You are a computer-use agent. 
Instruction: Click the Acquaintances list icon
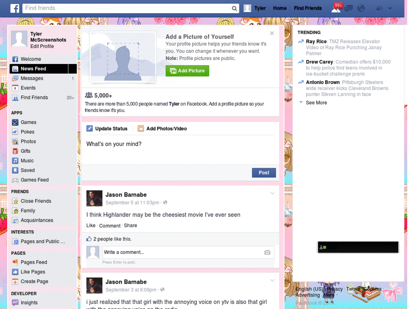15,220
